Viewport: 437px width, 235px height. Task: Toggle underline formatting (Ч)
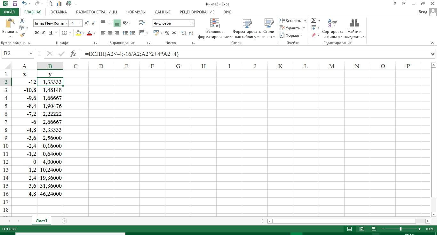coord(51,33)
